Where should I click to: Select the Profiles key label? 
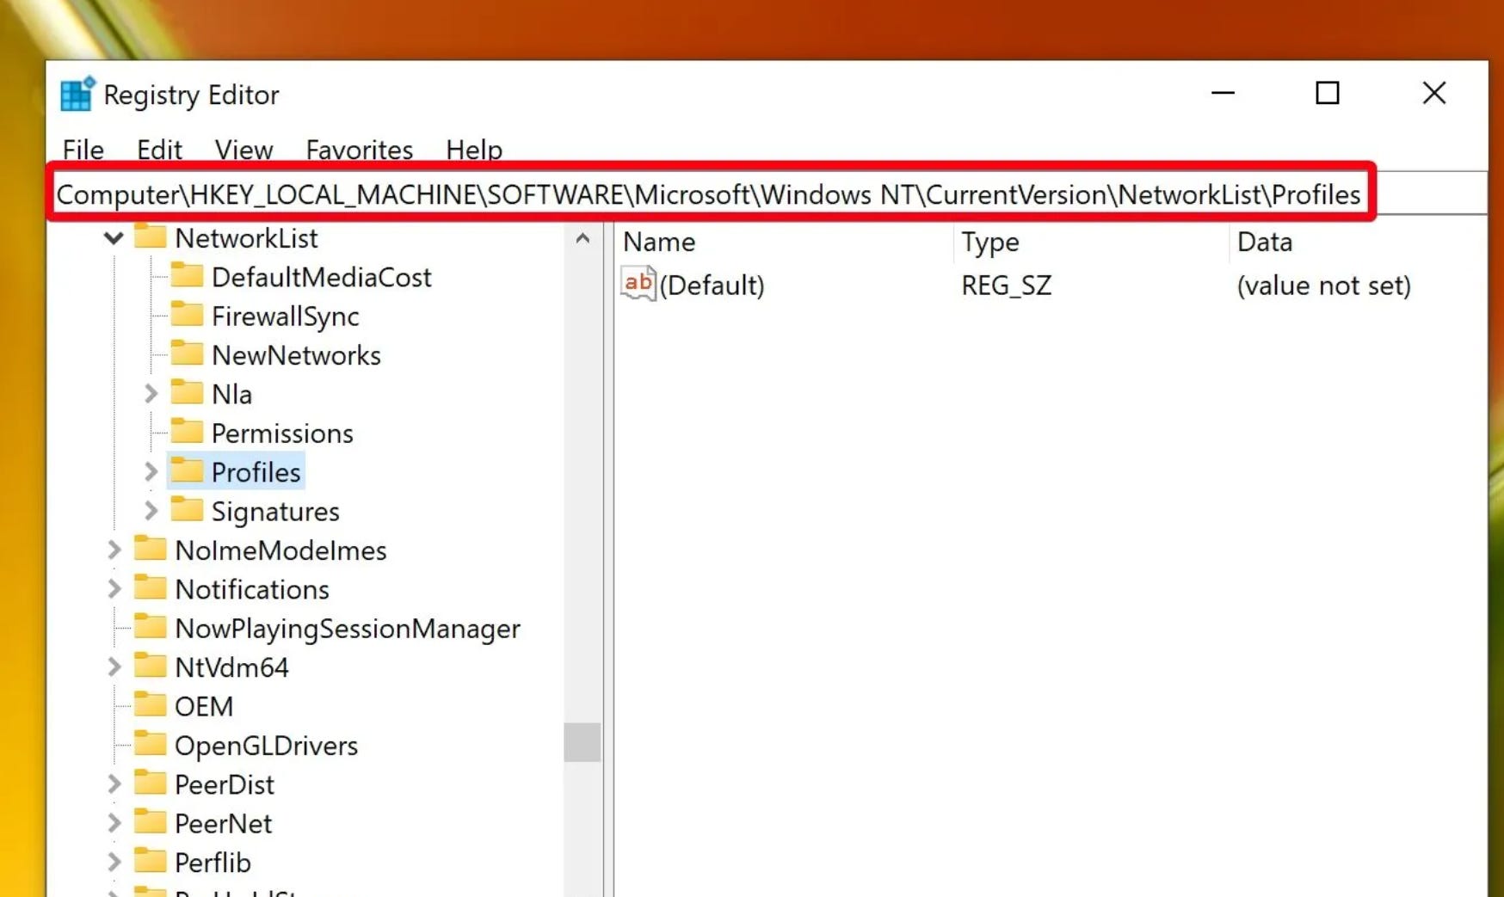(256, 472)
